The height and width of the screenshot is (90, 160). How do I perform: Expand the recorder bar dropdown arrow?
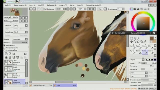pyautogui.click(x=150, y=33)
